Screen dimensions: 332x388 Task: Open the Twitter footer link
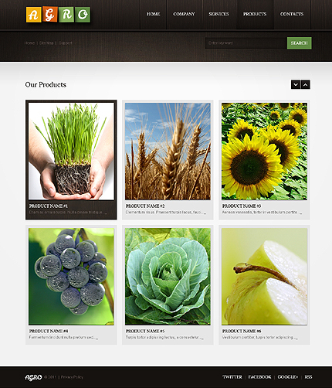(x=232, y=377)
